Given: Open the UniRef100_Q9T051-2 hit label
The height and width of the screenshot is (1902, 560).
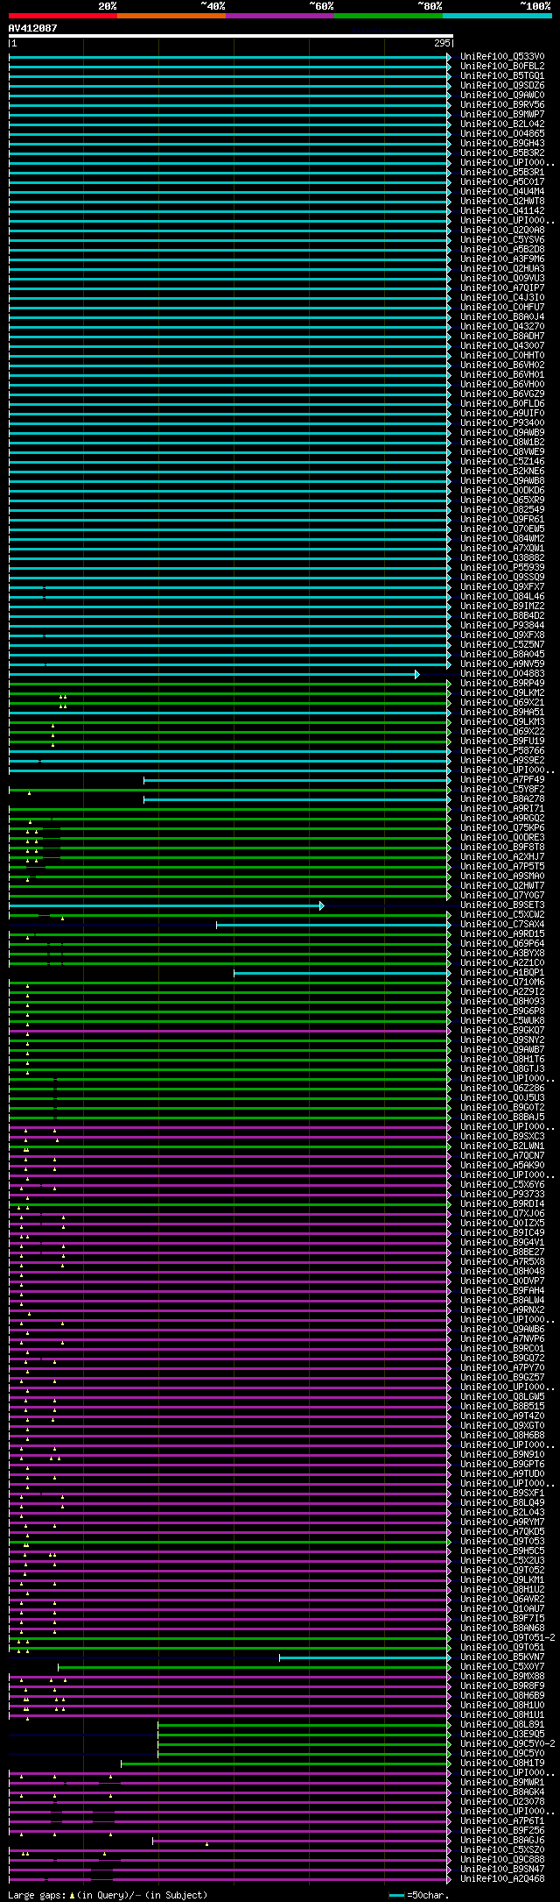Looking at the screenshot, I should click(507, 1637).
